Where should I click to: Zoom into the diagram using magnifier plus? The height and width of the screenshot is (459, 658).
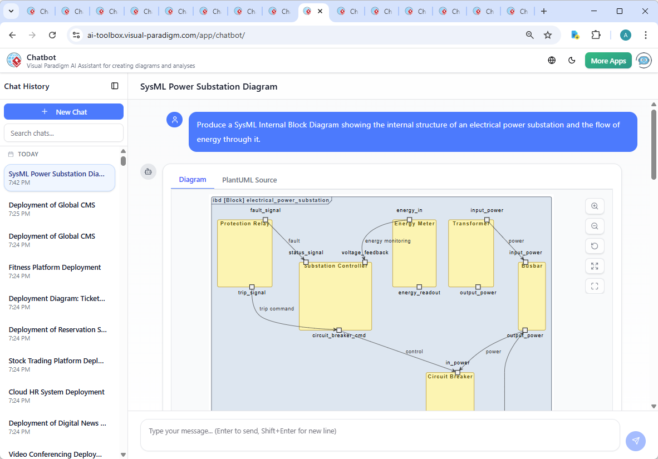tap(595, 206)
